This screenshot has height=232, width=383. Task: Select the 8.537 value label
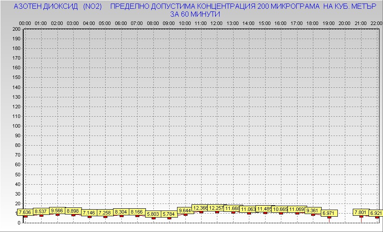(41, 211)
